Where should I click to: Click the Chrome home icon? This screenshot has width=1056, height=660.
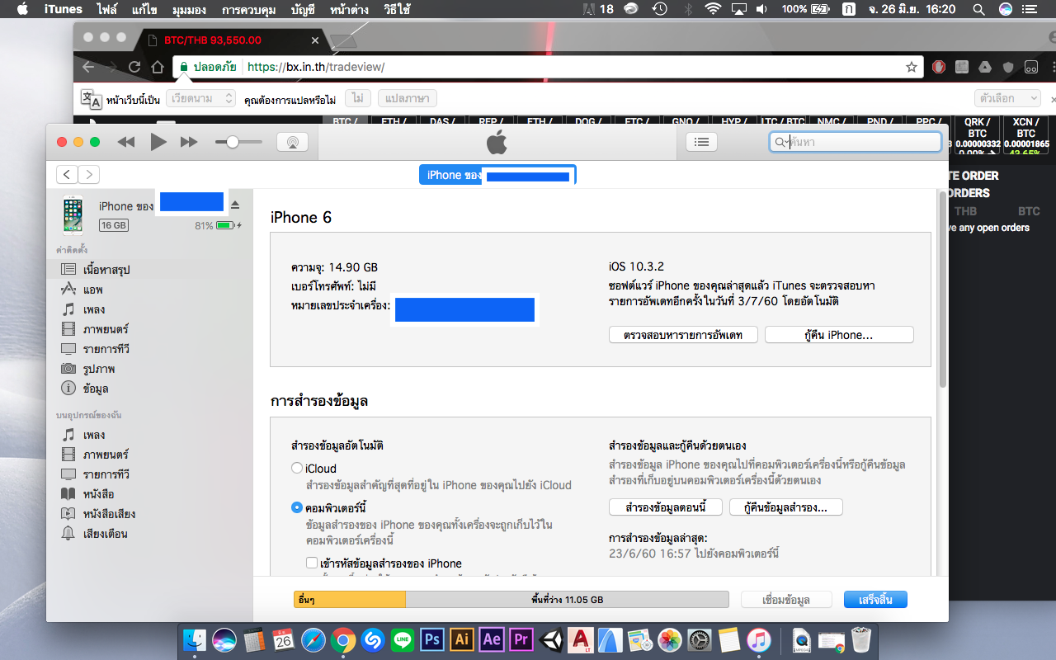[158, 67]
